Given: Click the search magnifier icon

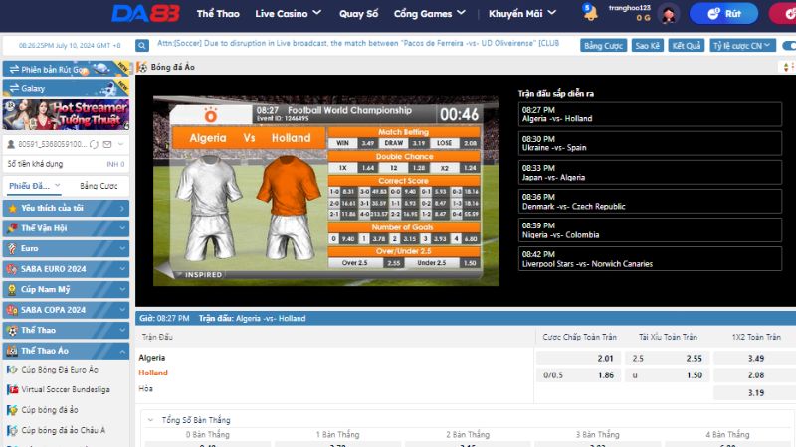Looking at the screenshot, I should pos(143,46).
